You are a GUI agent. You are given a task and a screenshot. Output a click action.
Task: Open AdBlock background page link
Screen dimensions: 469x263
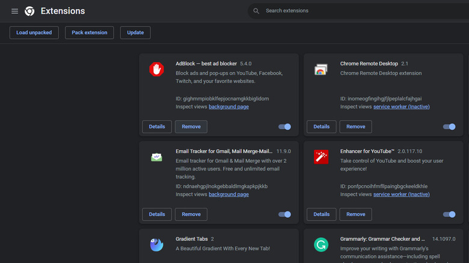click(228, 107)
